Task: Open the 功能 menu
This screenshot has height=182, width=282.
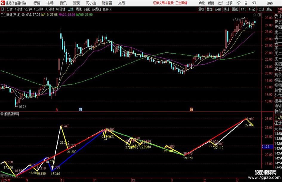Action: tap(202, 3)
